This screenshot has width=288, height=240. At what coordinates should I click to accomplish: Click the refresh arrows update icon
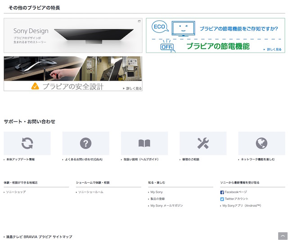click(x=27, y=143)
